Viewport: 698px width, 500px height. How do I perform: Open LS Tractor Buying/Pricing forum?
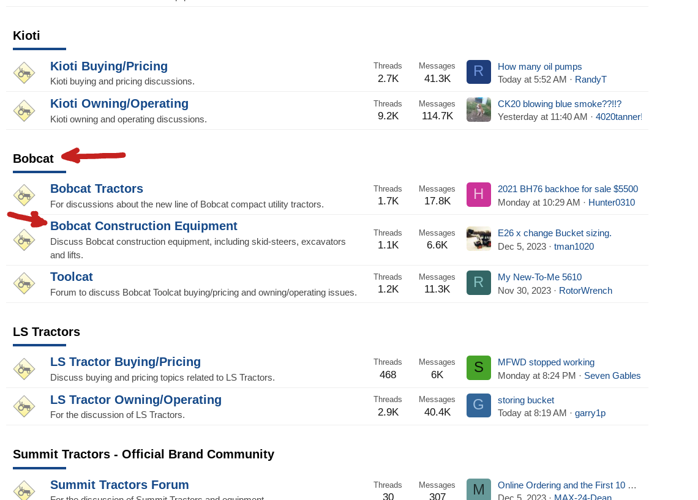126,362
